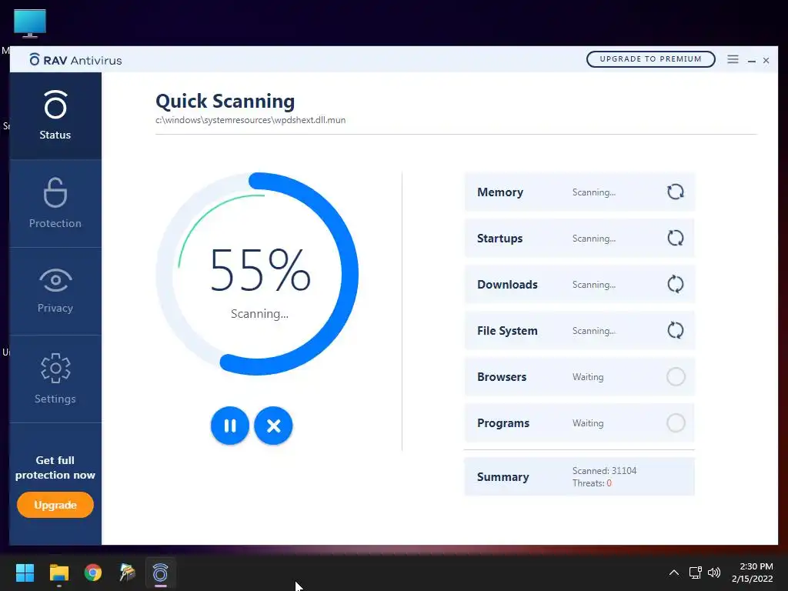Image resolution: width=788 pixels, height=591 pixels.
Task: Launch Chrome from the taskbar
Action: [93, 573]
